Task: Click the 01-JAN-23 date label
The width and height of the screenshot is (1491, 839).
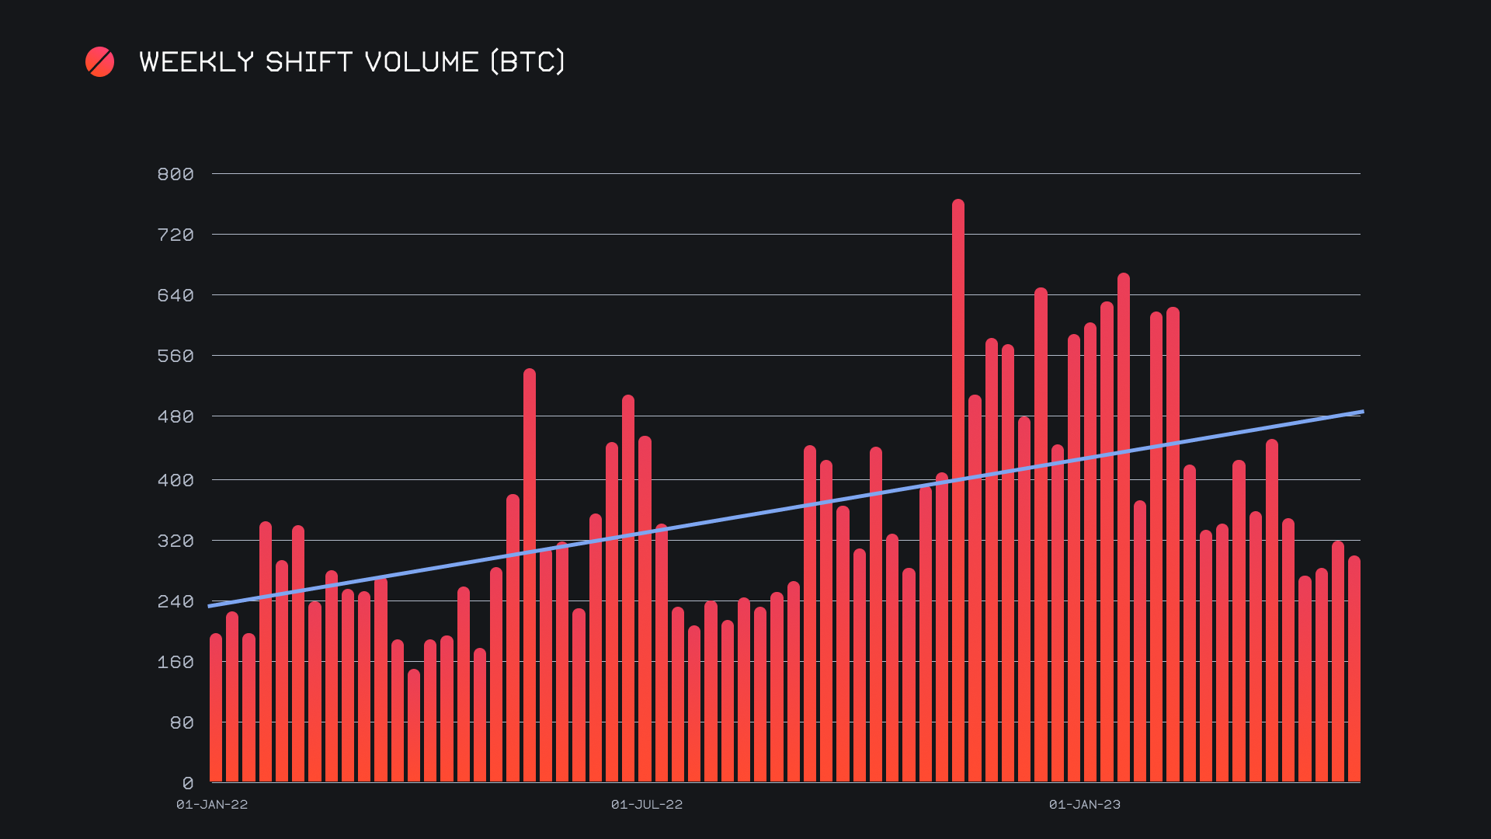Action: [1085, 805]
